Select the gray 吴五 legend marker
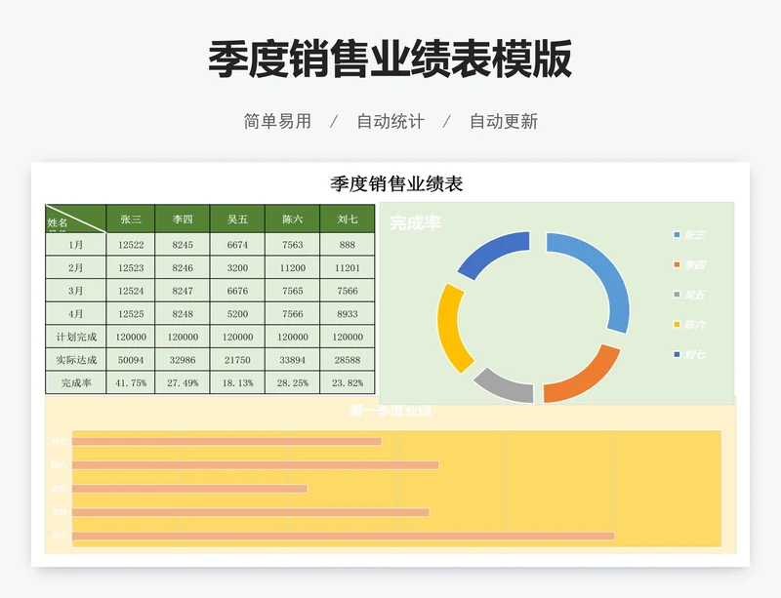The image size is (781, 598). tap(677, 295)
